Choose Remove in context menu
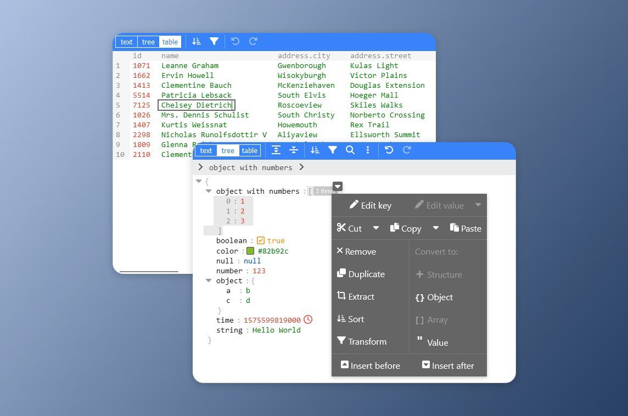The height and width of the screenshot is (416, 628). [356, 251]
